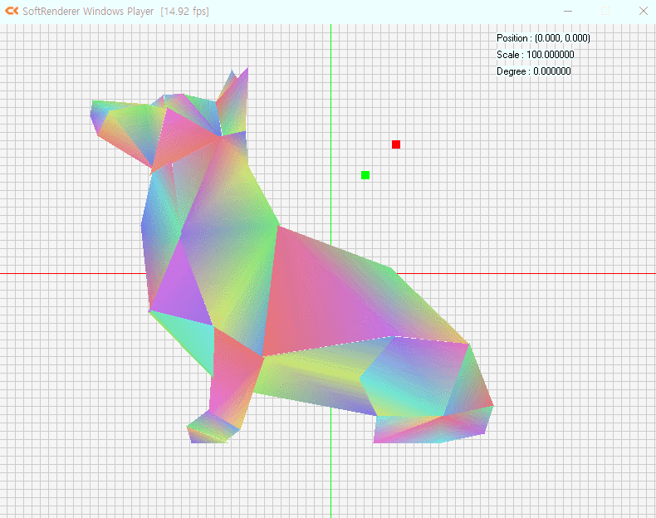Screen dimensions: 656x518
Task: Click the origin where the axes intersect
Action: [x=330, y=273]
